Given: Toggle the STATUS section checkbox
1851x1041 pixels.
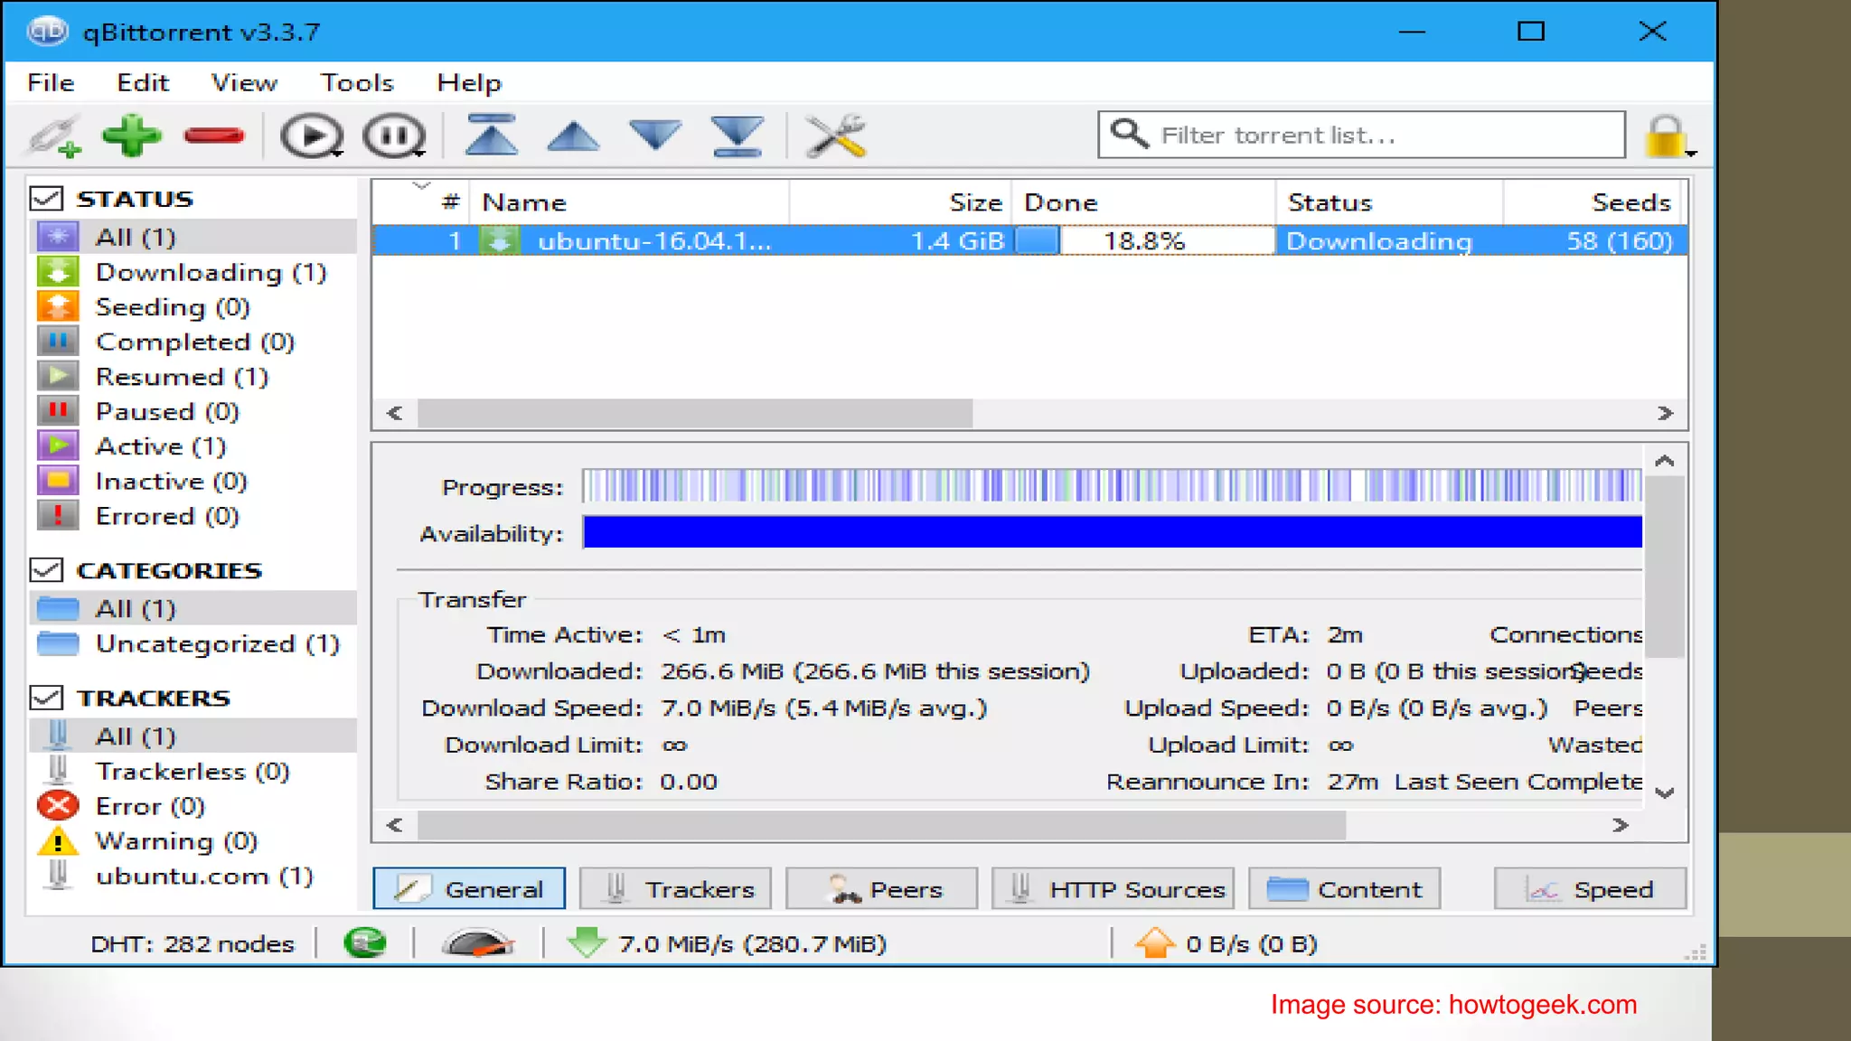Looking at the screenshot, I should [47, 198].
